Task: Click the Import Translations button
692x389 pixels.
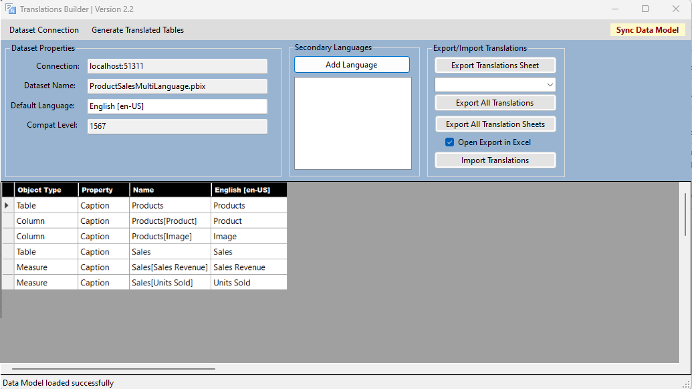Action: tap(495, 160)
